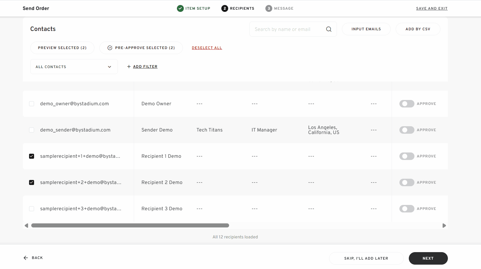Open Preview Selected (2) button
Image resolution: width=481 pixels, height=269 pixels.
(62, 48)
